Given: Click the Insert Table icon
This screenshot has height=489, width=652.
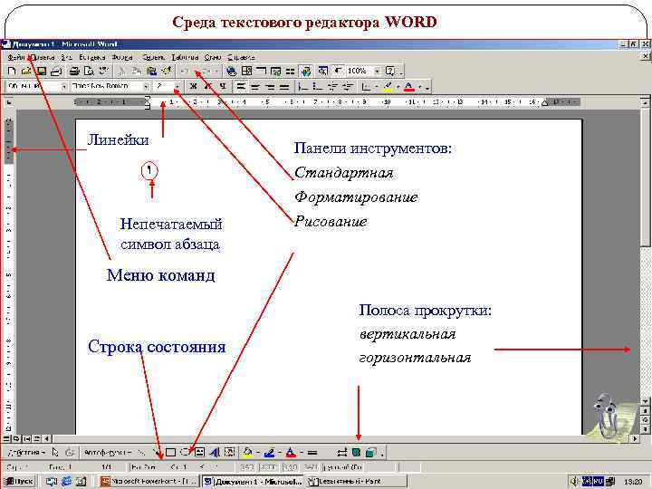Looking at the screenshot, I should (261, 72).
